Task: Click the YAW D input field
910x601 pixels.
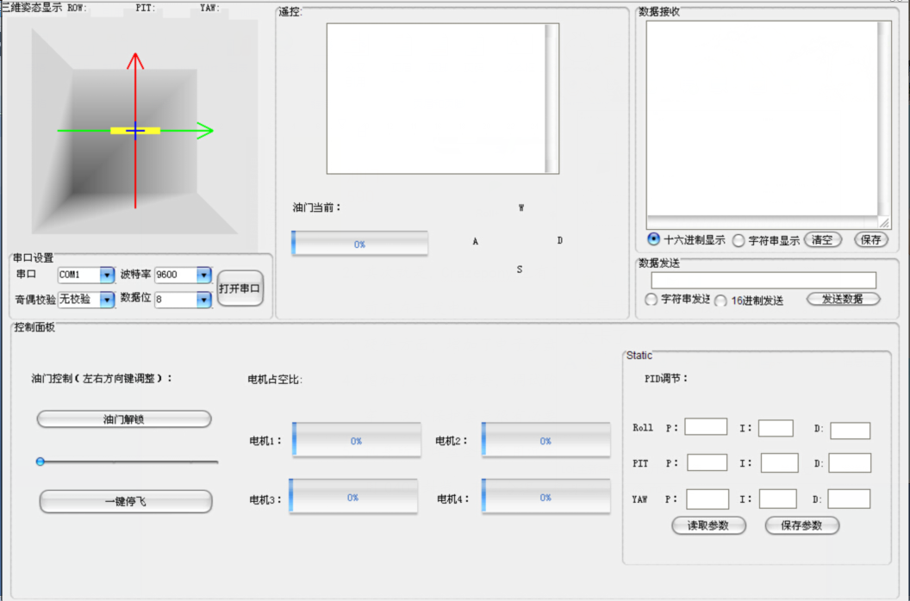Action: pyautogui.click(x=849, y=499)
